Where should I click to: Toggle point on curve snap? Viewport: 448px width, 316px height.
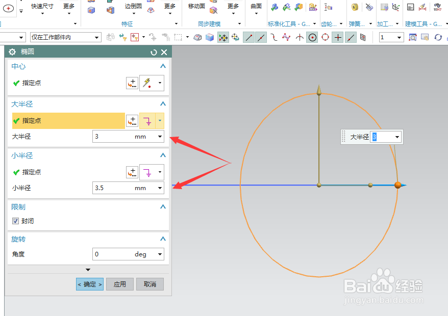tap(351, 37)
